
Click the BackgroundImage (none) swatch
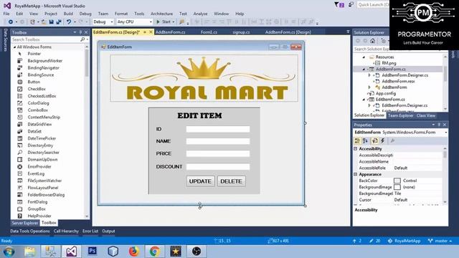[397, 187]
